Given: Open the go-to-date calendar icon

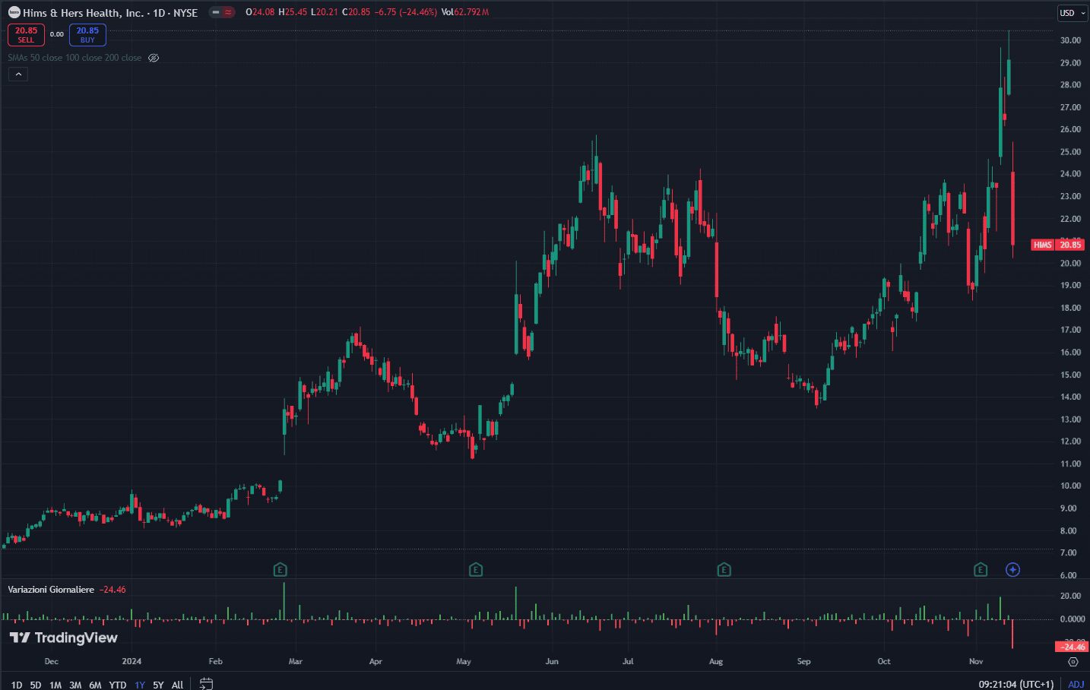Looking at the screenshot, I should [x=206, y=684].
